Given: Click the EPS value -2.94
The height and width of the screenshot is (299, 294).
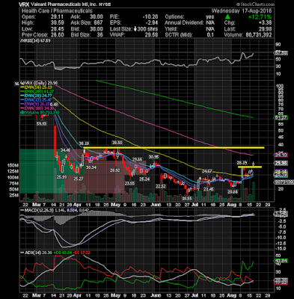Looking at the screenshot, I should pos(153,22).
